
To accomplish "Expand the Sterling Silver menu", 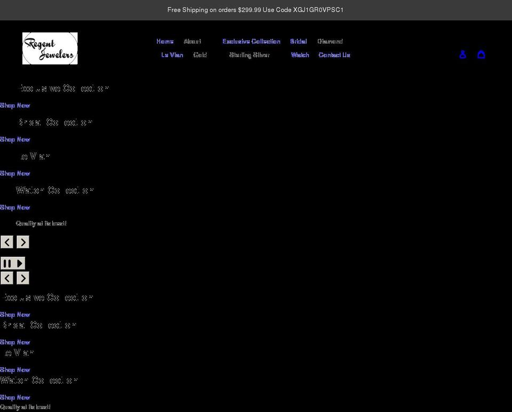I will click(x=250, y=55).
